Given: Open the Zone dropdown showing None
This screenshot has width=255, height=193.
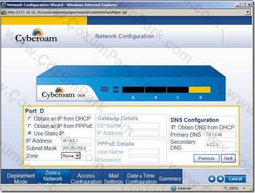Looking at the screenshot, I should point(71,156).
